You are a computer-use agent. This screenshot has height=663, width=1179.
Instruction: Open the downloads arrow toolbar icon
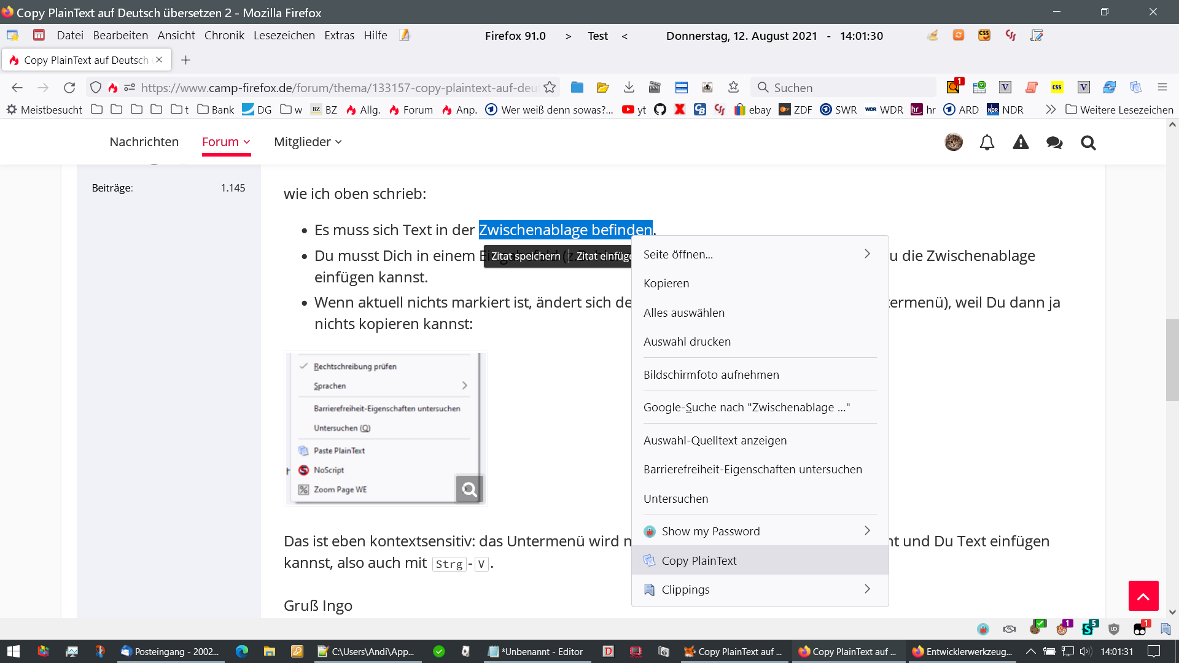(x=629, y=87)
